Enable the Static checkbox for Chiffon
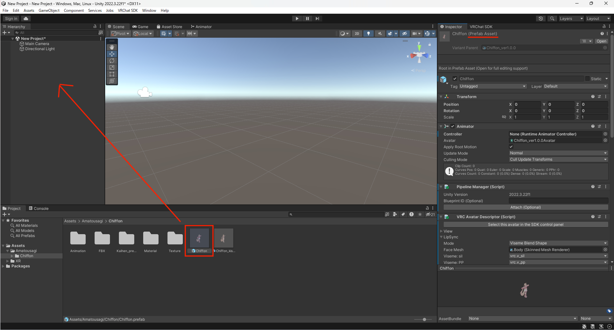 (x=587, y=79)
